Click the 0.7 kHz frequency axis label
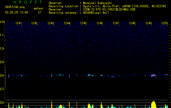 (x=2, y=89)
